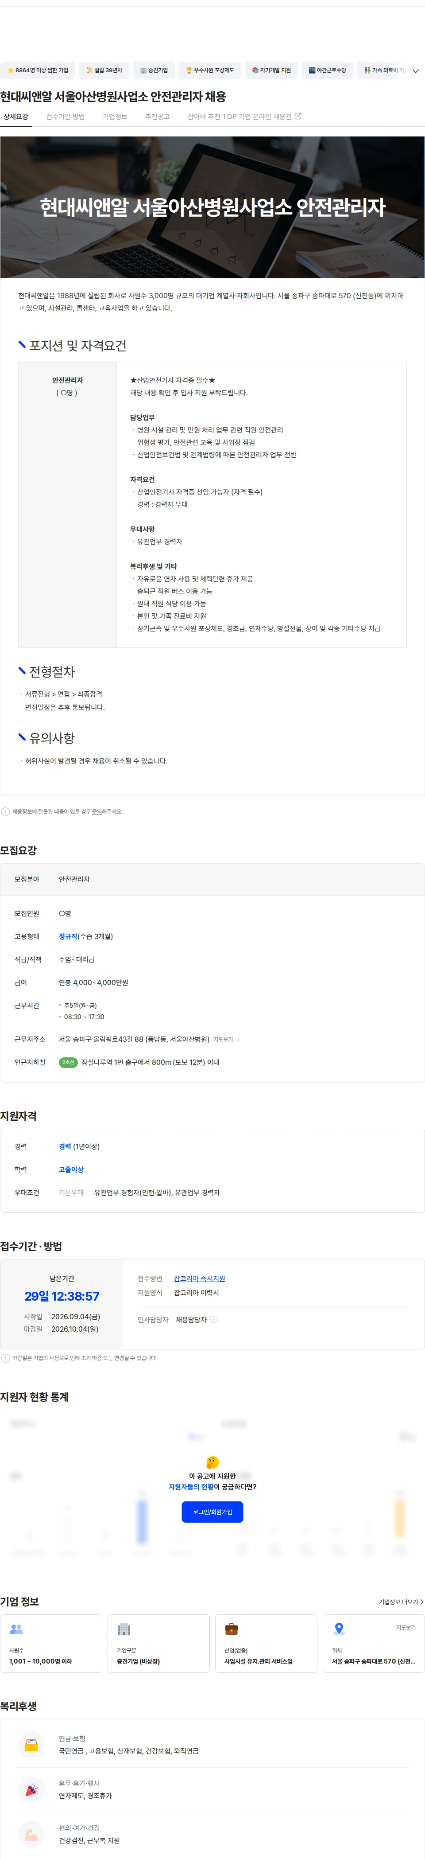This screenshot has width=425, height=1859.
Task: Click the 산업(업종) briefcase icon
Action: pos(231,1629)
